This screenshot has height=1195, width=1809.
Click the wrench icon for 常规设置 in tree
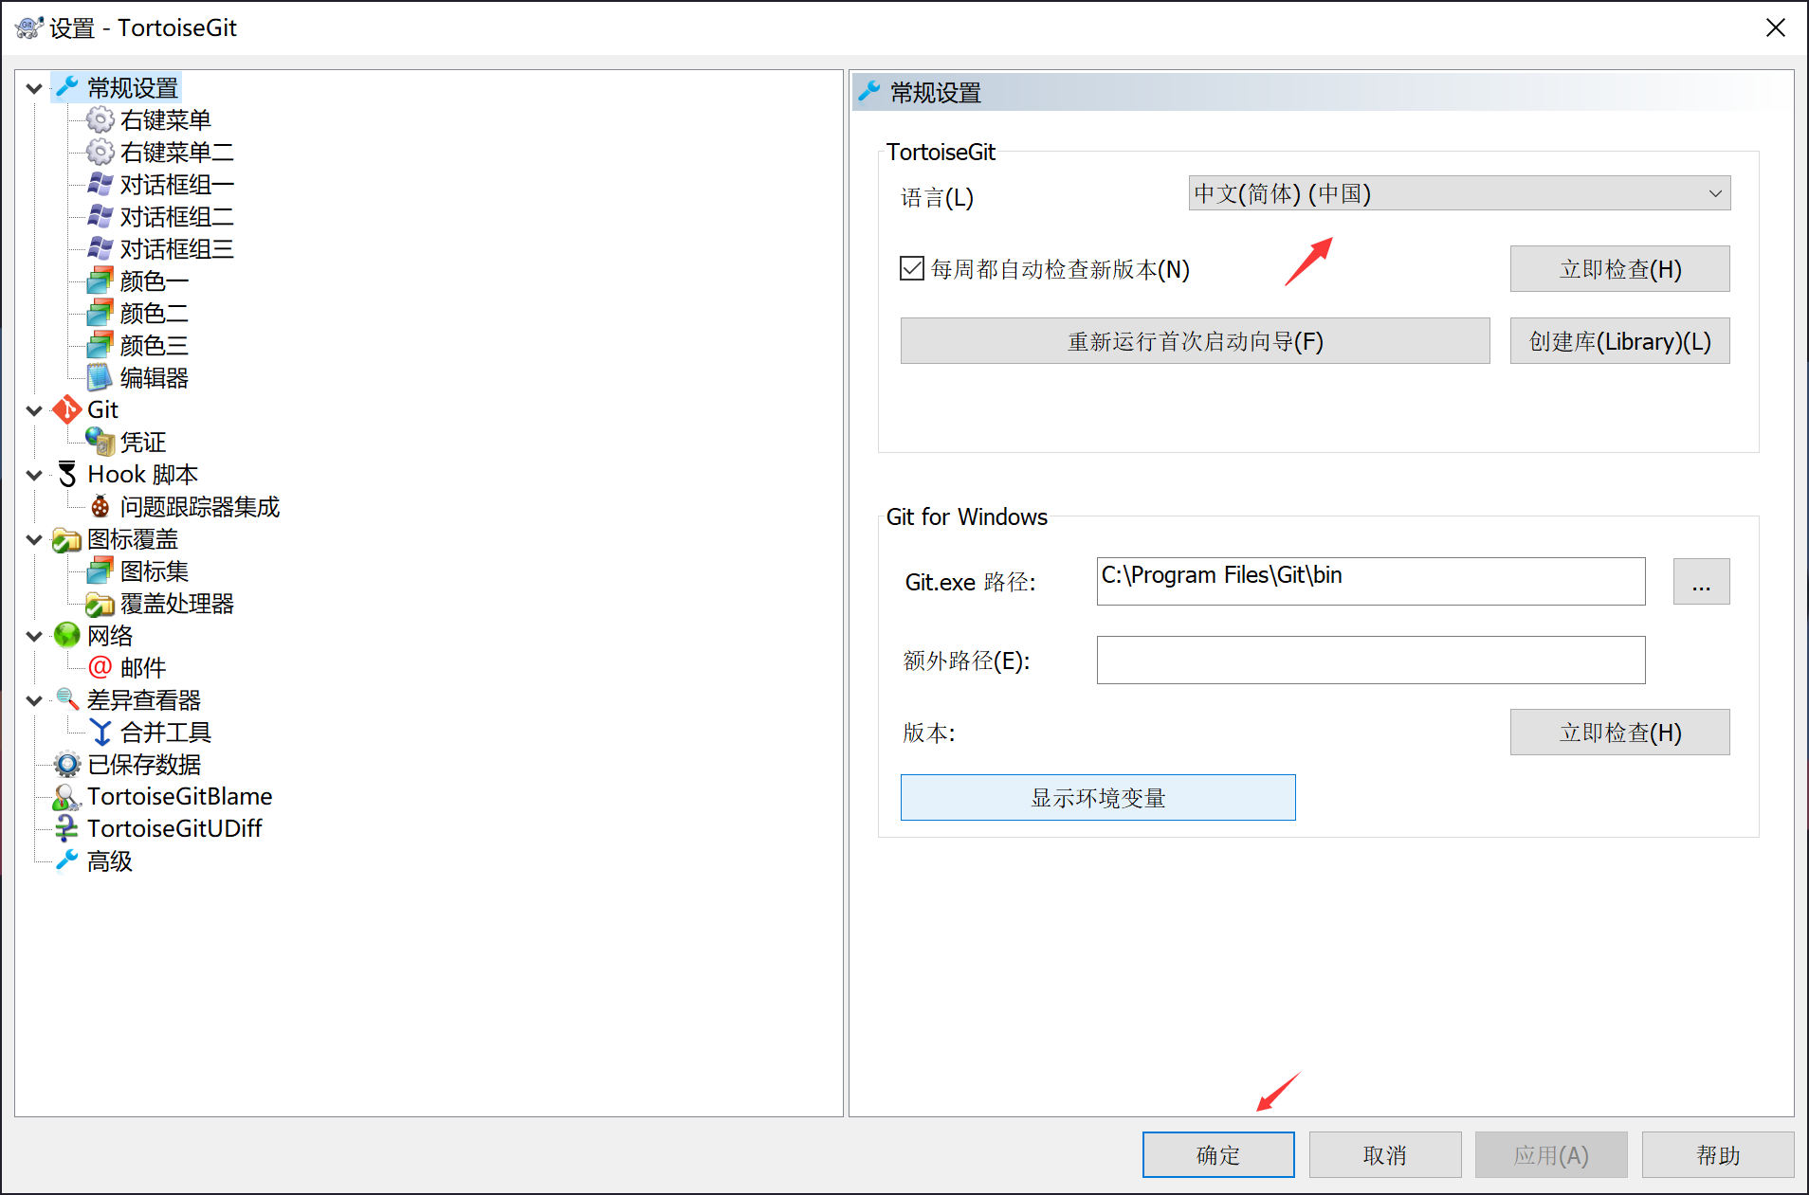tap(66, 88)
